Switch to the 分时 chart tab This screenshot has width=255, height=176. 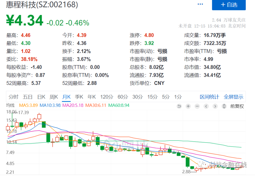click(13, 97)
